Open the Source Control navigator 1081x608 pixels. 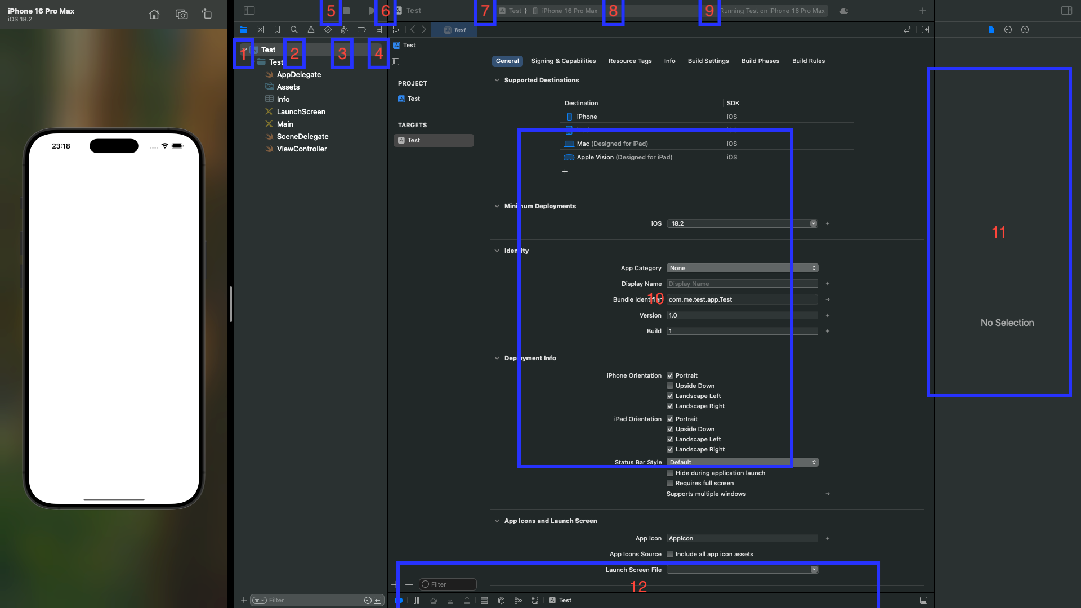point(260,29)
